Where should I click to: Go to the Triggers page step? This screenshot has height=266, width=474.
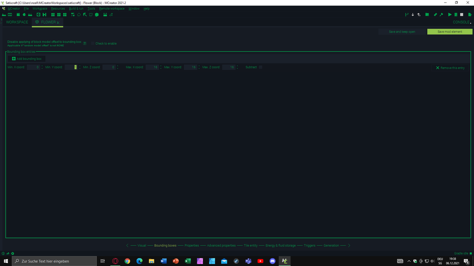[x=310, y=245]
